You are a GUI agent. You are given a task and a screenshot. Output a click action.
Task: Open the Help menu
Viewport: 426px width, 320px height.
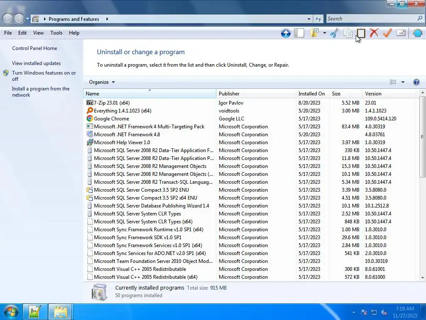(74, 33)
